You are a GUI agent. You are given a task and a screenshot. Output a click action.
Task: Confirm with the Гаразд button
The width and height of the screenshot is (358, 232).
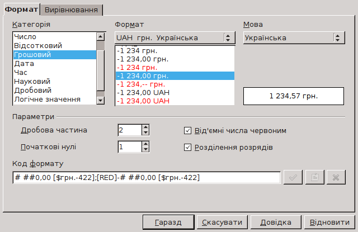(x=168, y=222)
